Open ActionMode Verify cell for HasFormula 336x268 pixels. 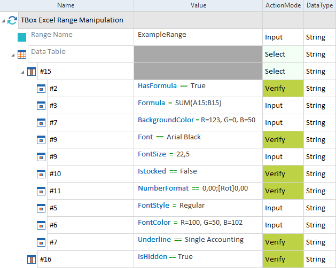tap(283, 89)
